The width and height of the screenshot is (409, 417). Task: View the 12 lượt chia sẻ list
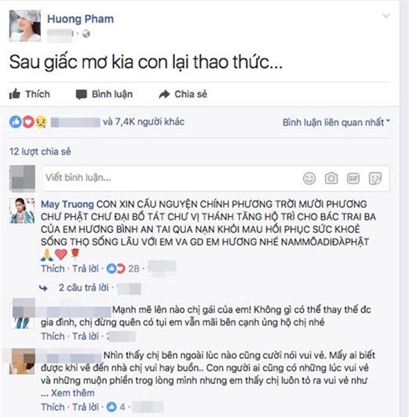(40, 152)
